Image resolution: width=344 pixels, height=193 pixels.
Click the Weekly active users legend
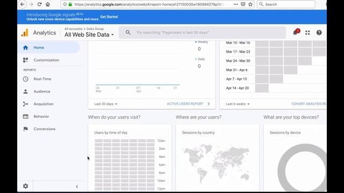coord(202,42)
